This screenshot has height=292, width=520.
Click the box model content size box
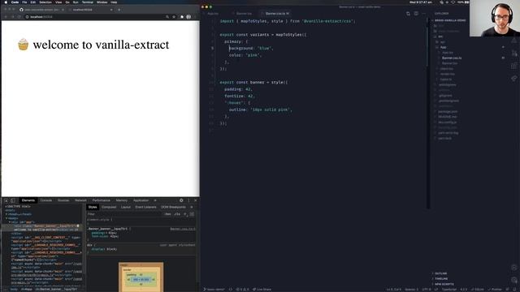tap(141, 279)
